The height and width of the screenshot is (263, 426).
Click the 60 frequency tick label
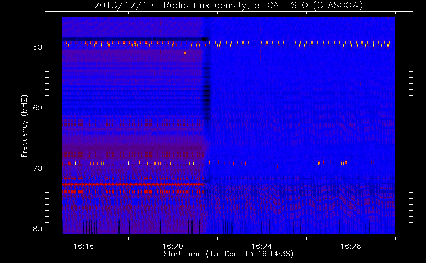tap(38, 108)
